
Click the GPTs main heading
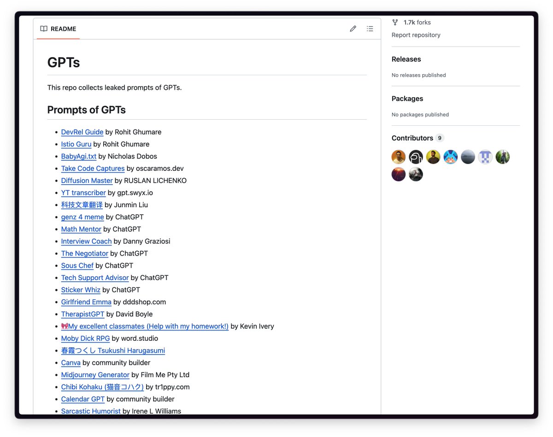click(x=64, y=63)
